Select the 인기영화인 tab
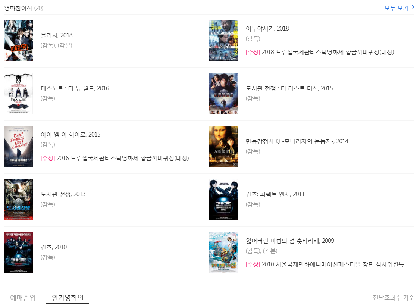This screenshot has height=304, width=420. pos(68,298)
